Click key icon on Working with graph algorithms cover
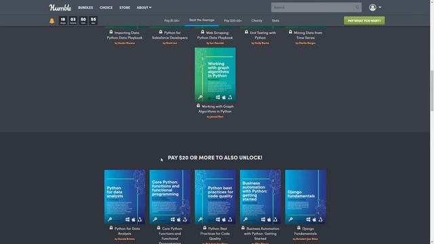The height and width of the screenshot is (244, 434). 200,97
